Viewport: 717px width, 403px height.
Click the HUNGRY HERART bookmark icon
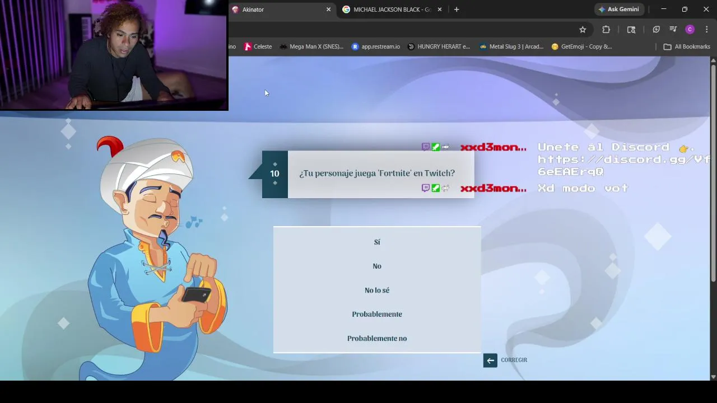(x=411, y=46)
